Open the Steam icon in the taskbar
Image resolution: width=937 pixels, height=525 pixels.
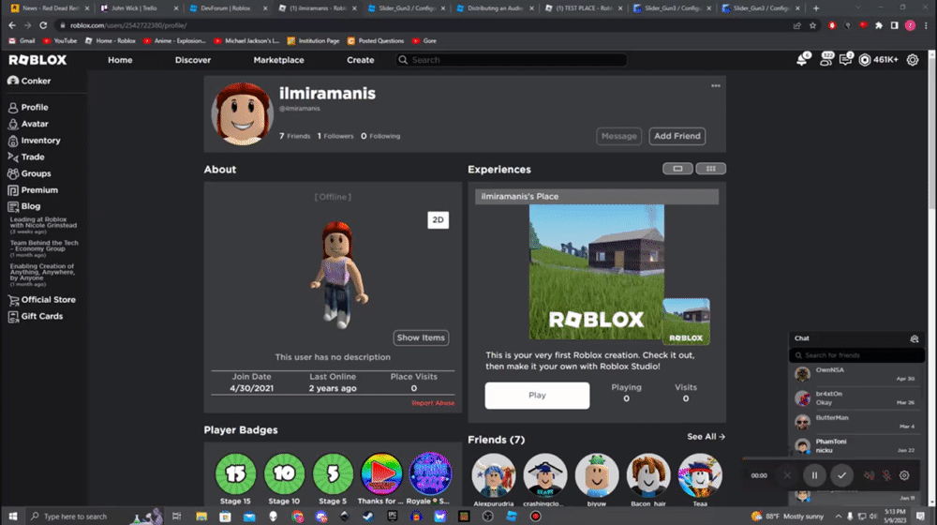pos(368,517)
